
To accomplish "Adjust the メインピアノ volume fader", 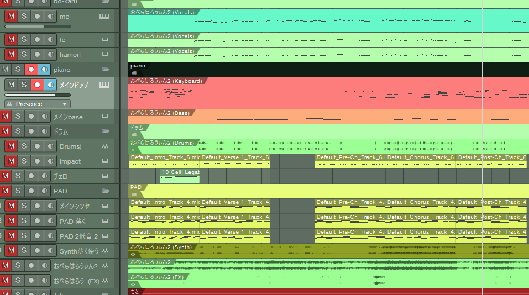I will pos(38,95).
